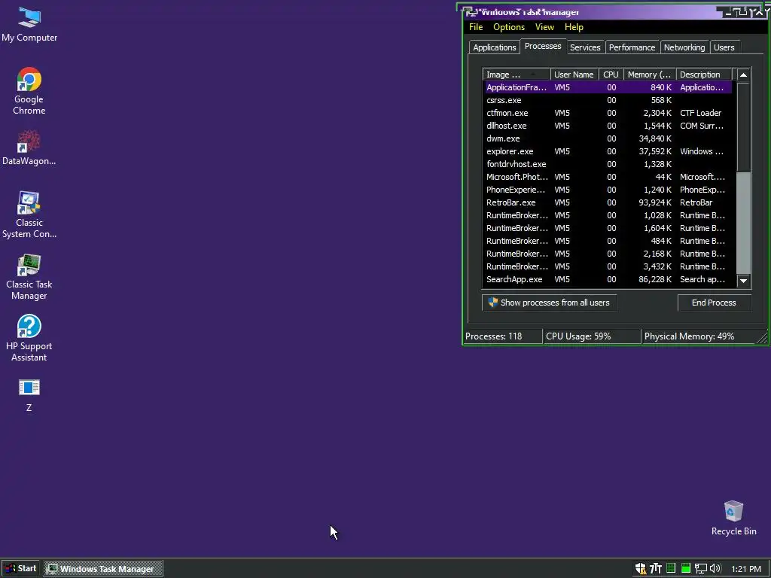Click the scroll down arrow of process list
Image resolution: width=771 pixels, height=578 pixels.
743,281
